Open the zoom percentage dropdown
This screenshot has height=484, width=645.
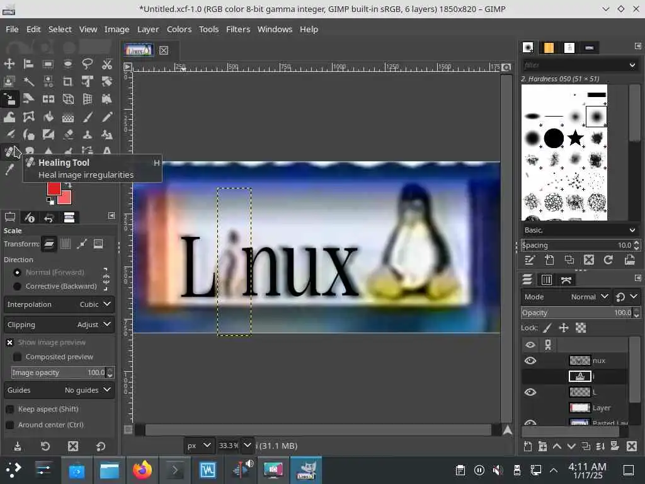tap(247, 446)
